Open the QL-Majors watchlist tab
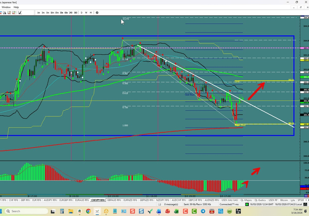The image size is (309, 216). click(247, 200)
